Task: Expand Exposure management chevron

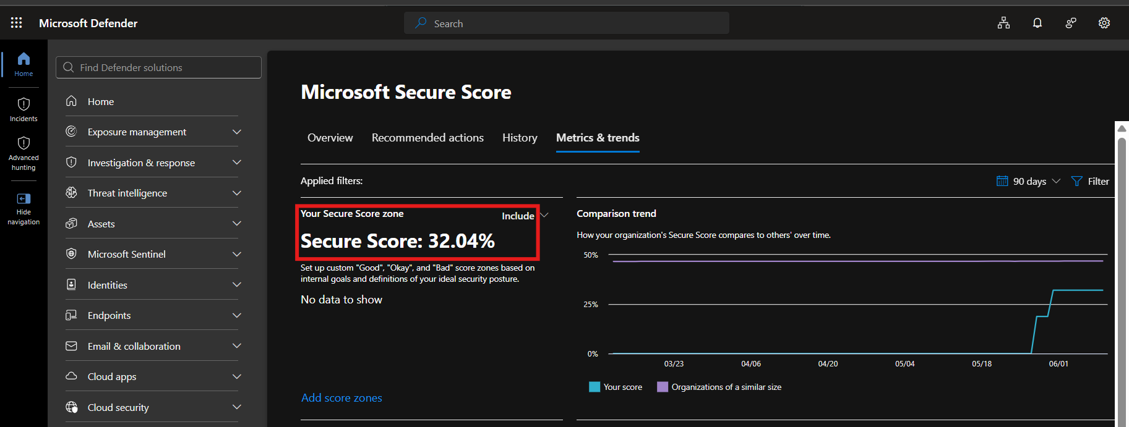Action: point(236,132)
